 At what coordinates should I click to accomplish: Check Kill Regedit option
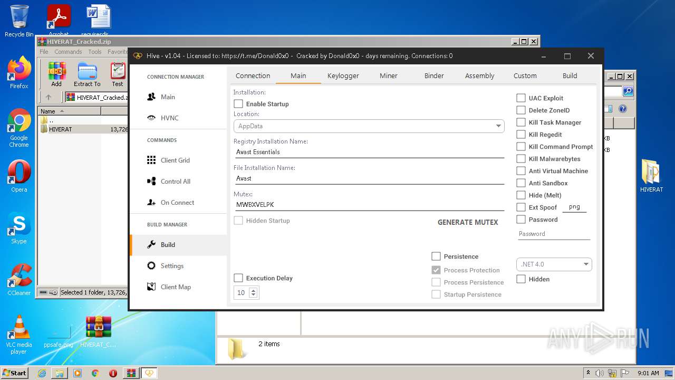pos(521,135)
